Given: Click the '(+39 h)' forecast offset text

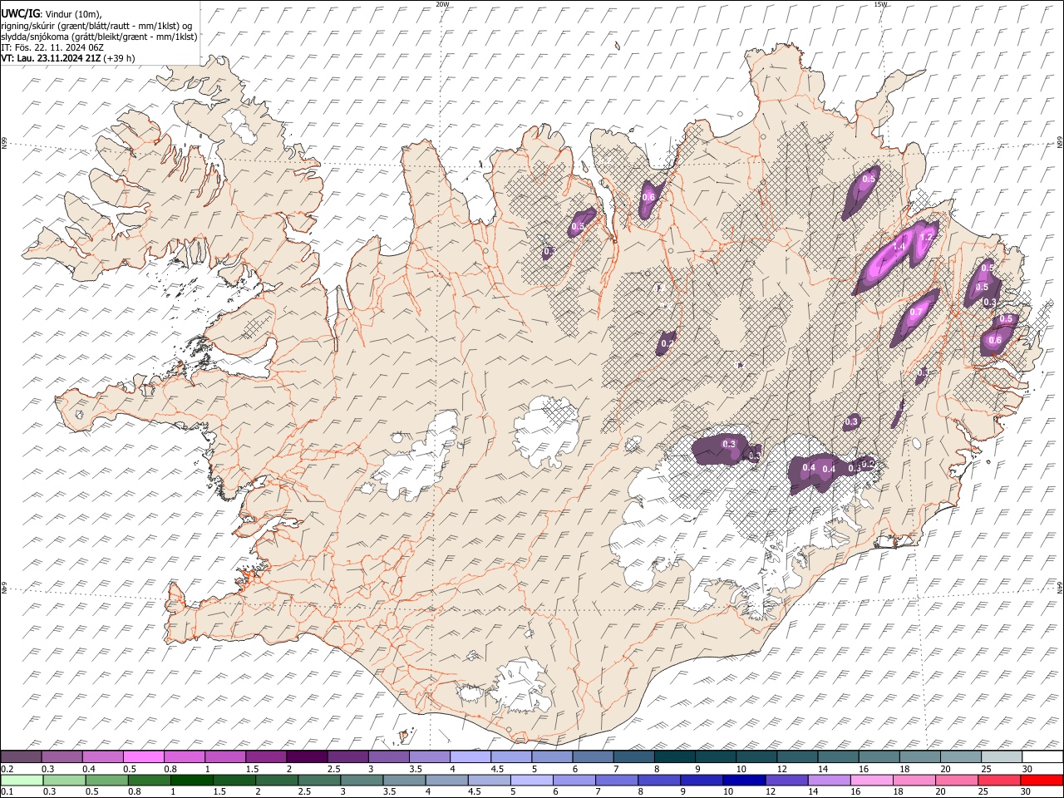Looking at the screenshot, I should point(117,58).
